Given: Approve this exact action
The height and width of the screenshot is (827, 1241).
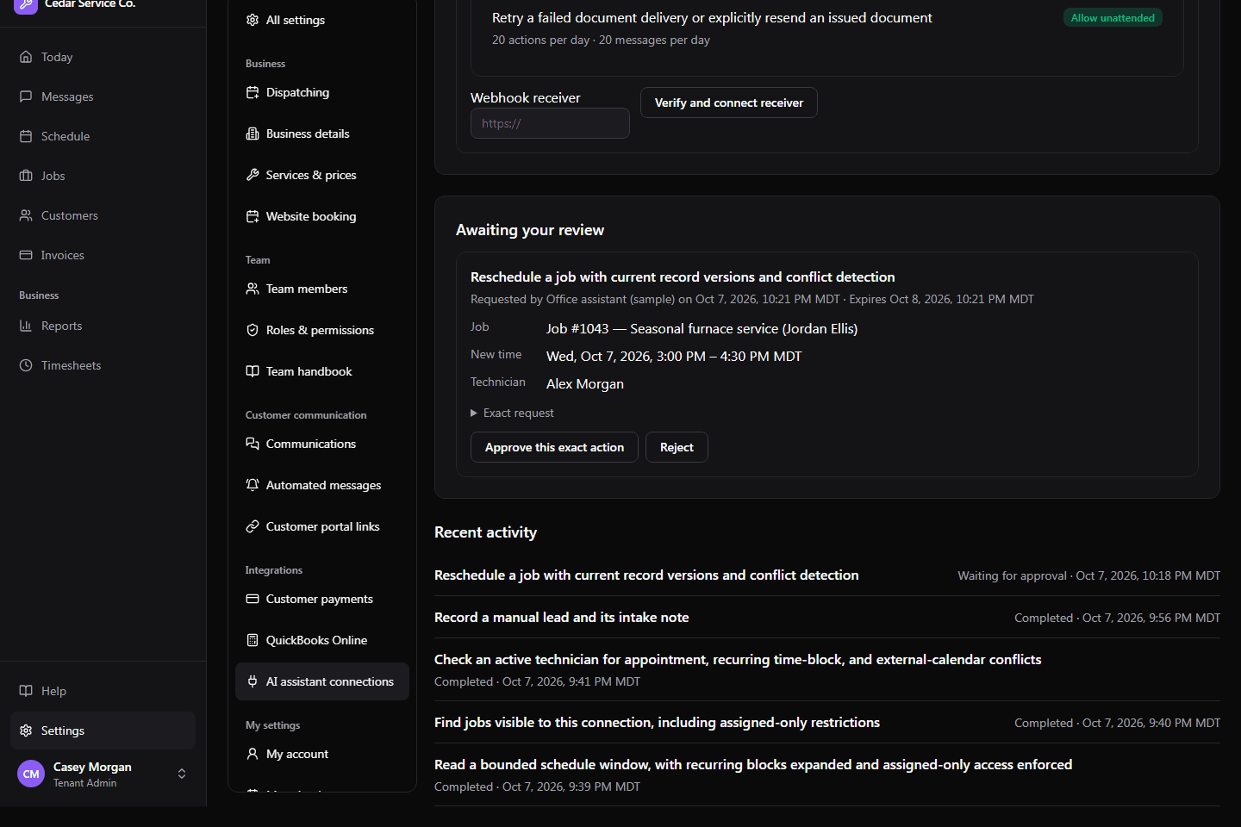Looking at the screenshot, I should [x=554, y=447].
